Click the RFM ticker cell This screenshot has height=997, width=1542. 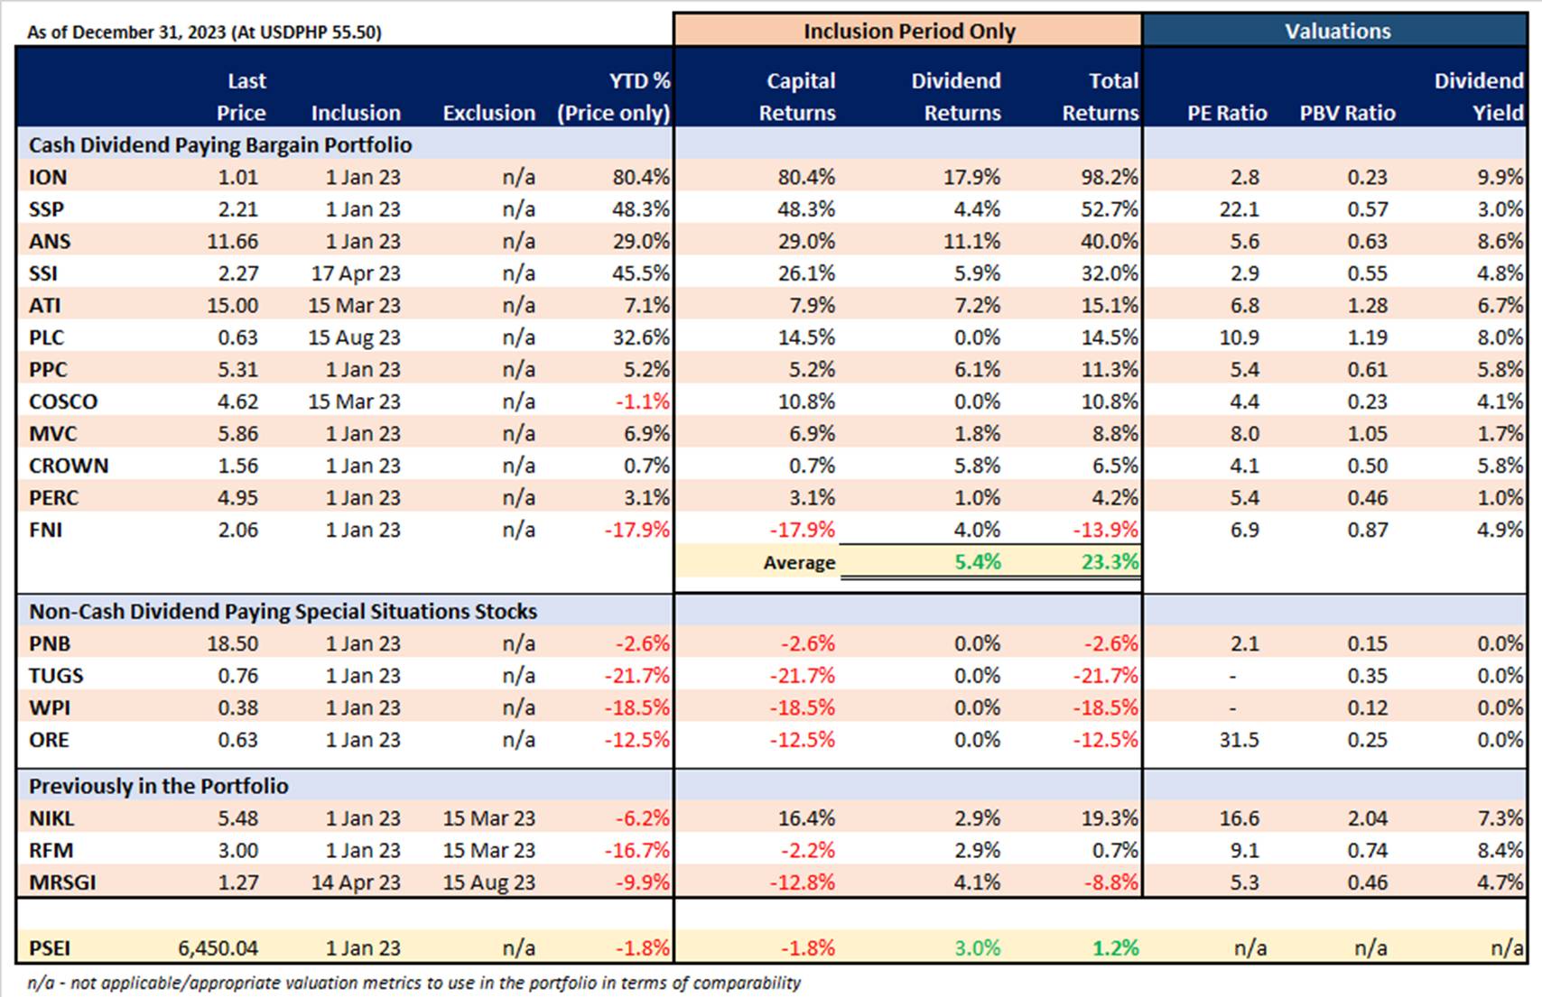(x=51, y=850)
